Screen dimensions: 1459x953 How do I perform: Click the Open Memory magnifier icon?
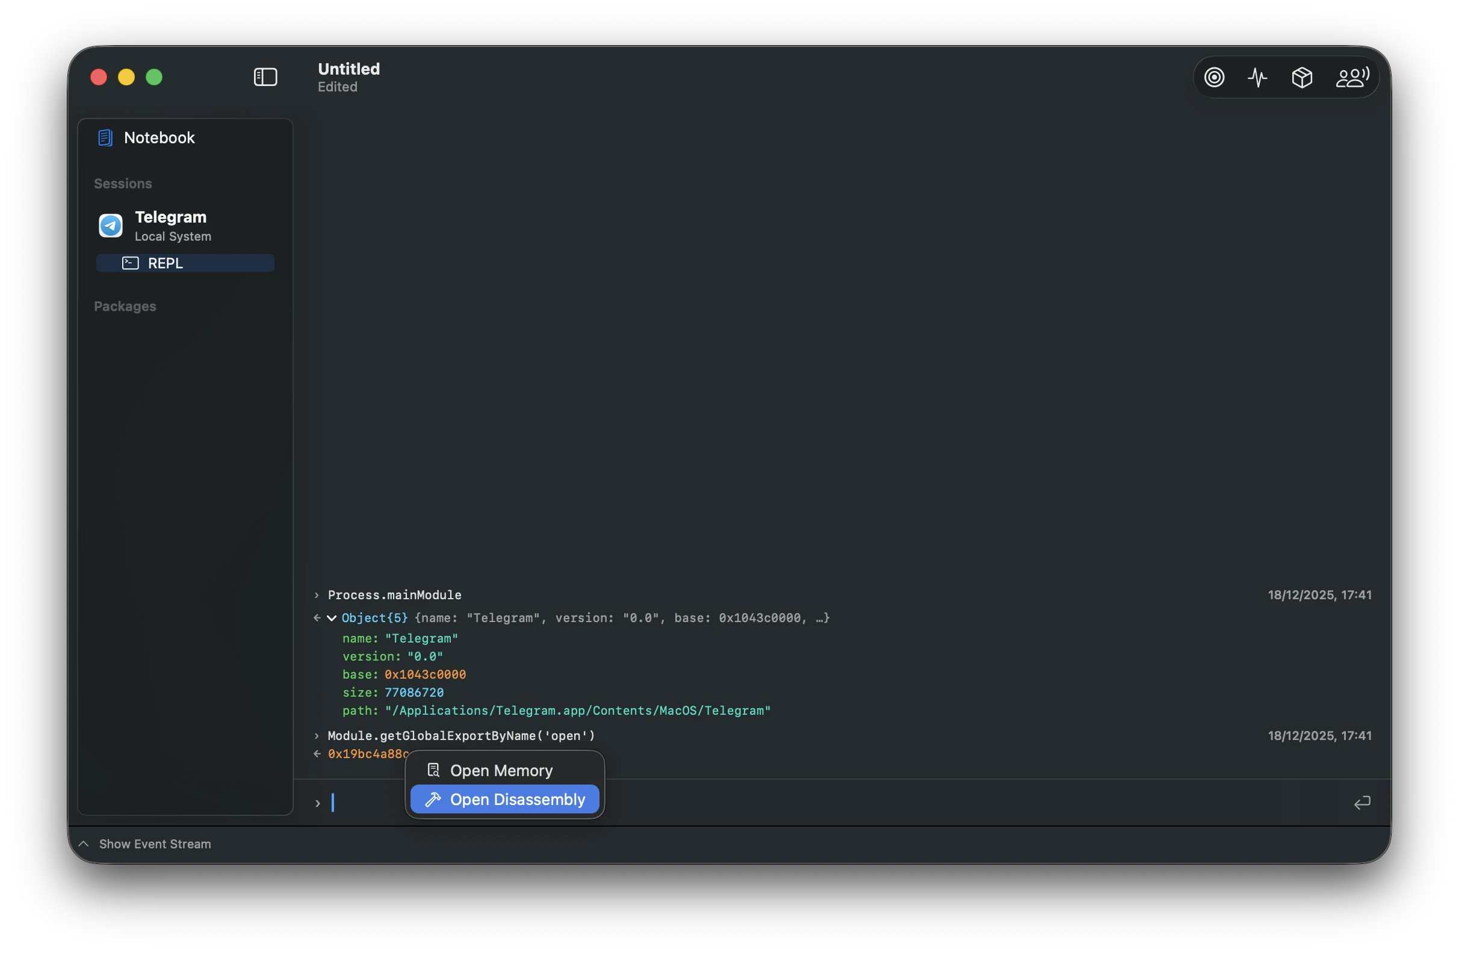pyautogui.click(x=433, y=770)
